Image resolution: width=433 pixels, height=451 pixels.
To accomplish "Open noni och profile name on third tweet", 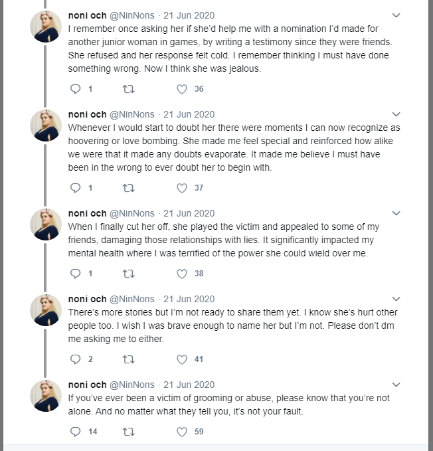I will click(x=87, y=213).
